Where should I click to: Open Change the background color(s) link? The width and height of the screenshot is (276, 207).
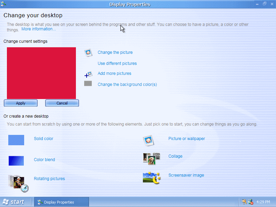(127, 85)
